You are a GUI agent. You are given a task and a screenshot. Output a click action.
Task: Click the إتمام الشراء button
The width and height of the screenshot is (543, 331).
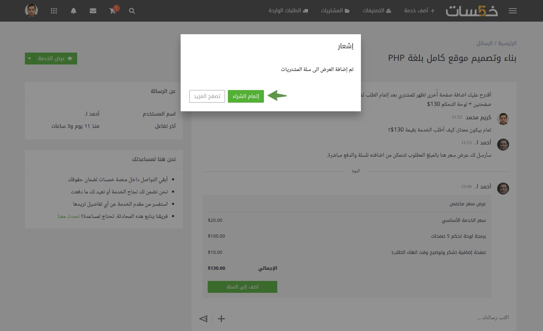coord(246,96)
